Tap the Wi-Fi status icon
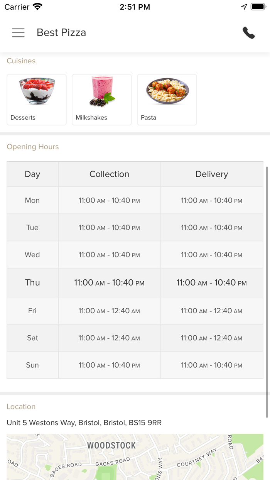This screenshot has height=480, width=270. (x=37, y=7)
